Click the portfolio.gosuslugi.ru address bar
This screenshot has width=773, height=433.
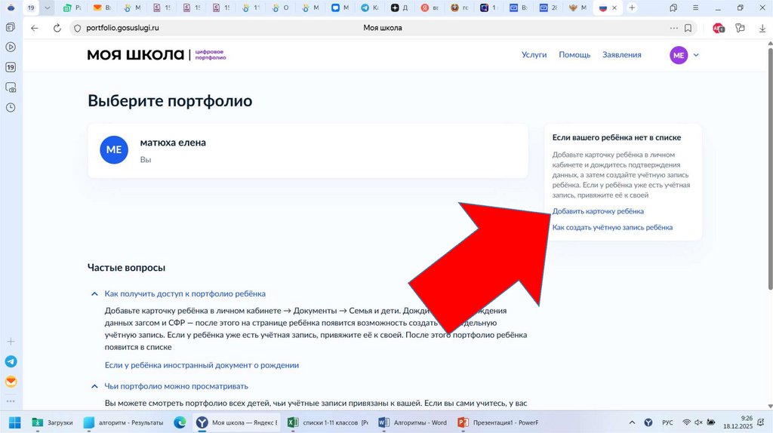click(x=122, y=28)
